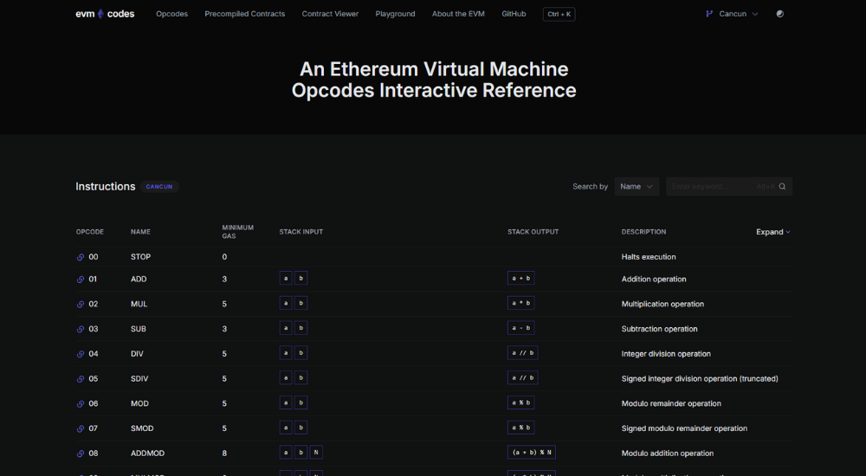Click the MINIMUM GAS column header
Image resolution: width=866 pixels, height=476 pixels.
point(237,232)
